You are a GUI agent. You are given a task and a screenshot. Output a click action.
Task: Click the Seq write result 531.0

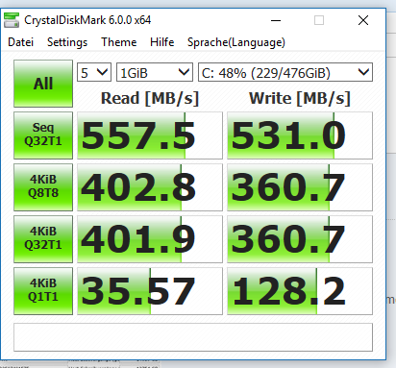[300, 135]
